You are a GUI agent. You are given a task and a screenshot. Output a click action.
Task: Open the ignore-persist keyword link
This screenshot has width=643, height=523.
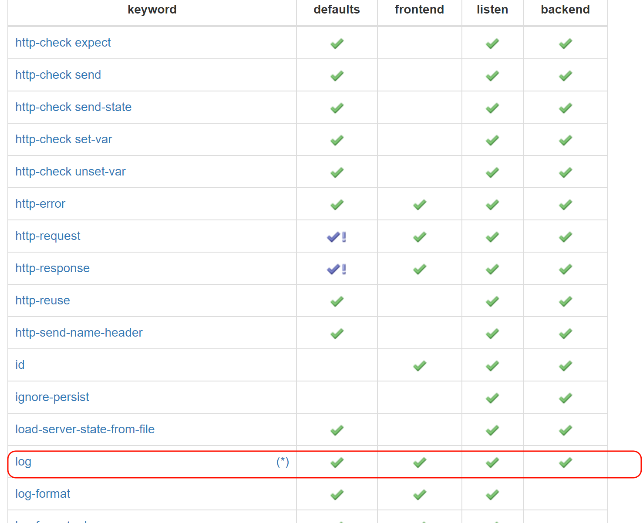pyautogui.click(x=52, y=397)
